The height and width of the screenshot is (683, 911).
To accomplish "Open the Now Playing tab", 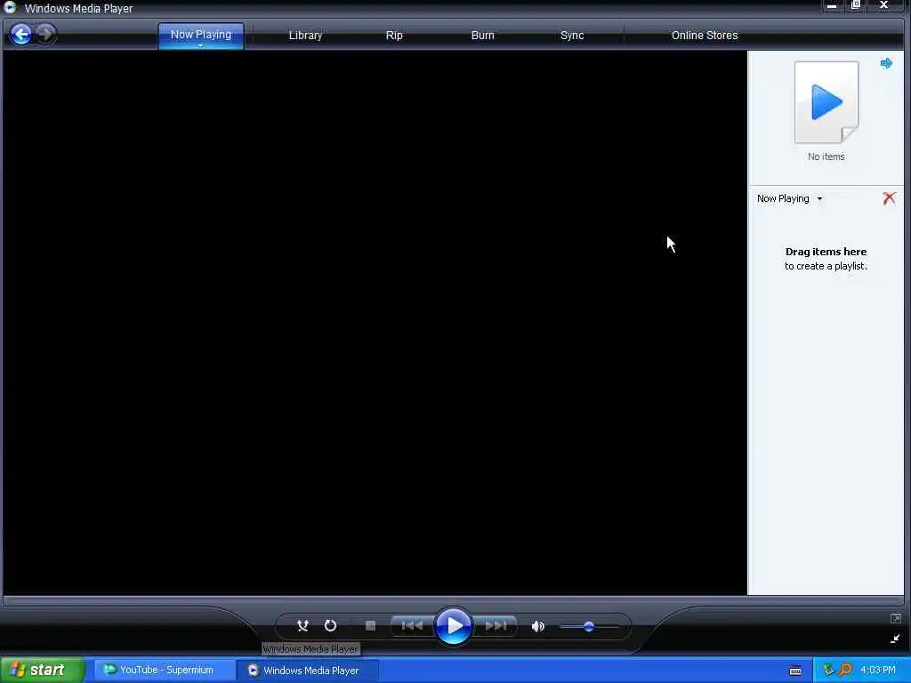I will tap(200, 35).
